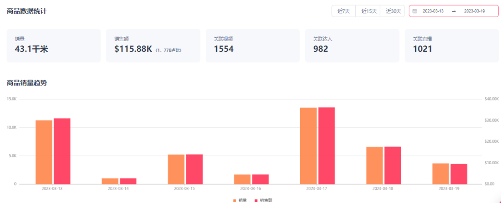Screen dimensions: 501x203
Task: Select the 近7天 range tab
Action: (x=343, y=11)
